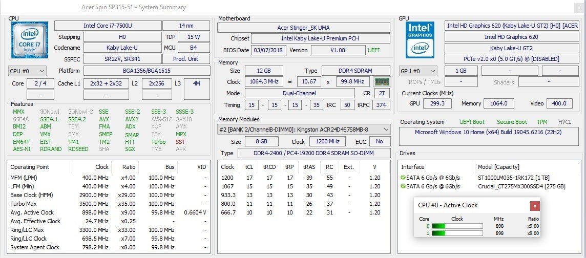Click the AES-NI feature label
Viewport: 586px width, 258px height.
tap(22, 149)
